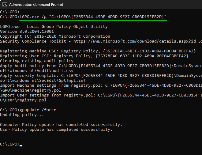Image resolution: width=202 pixels, height=155 pixels.
Task: Click the "Registering Machine CSE" line
Action: (98, 51)
